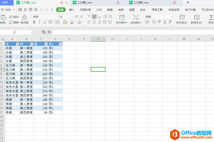Switch to the 插入 ribbon tab
The image size is (214, 142).
(x=72, y=10)
